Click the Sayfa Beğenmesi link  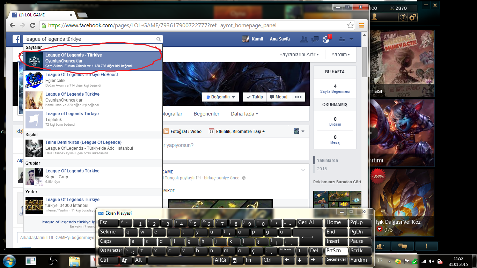point(335,91)
